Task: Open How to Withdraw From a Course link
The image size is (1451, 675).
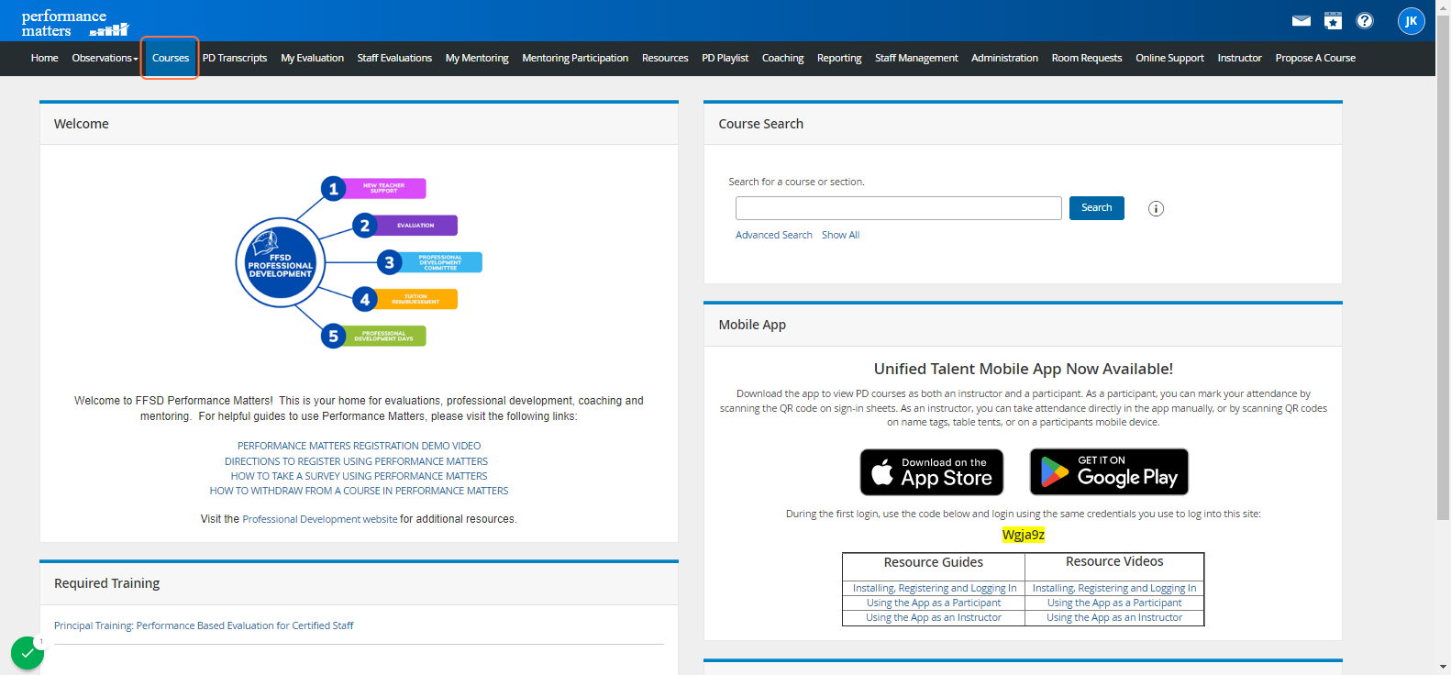Action: coord(359,491)
